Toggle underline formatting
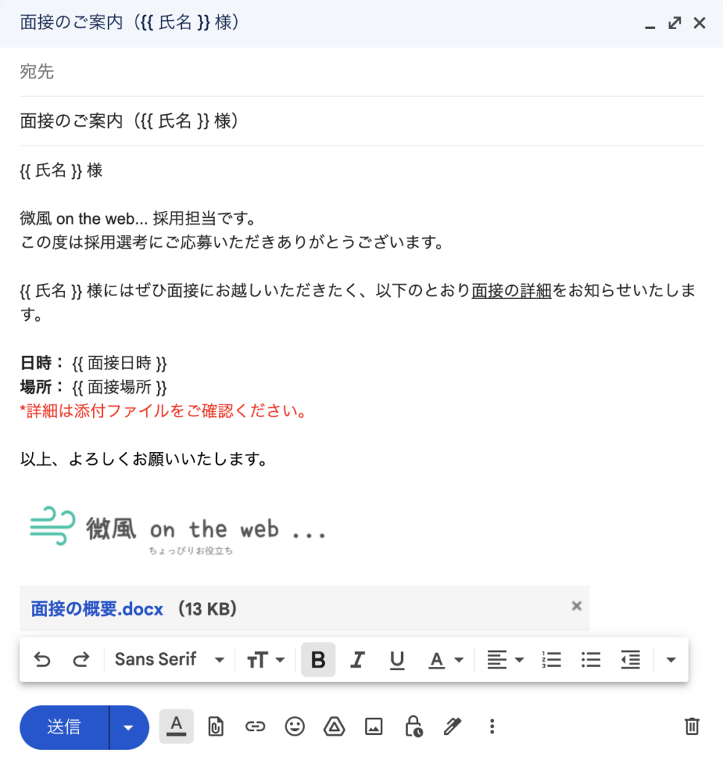723x764 pixels. 397,660
